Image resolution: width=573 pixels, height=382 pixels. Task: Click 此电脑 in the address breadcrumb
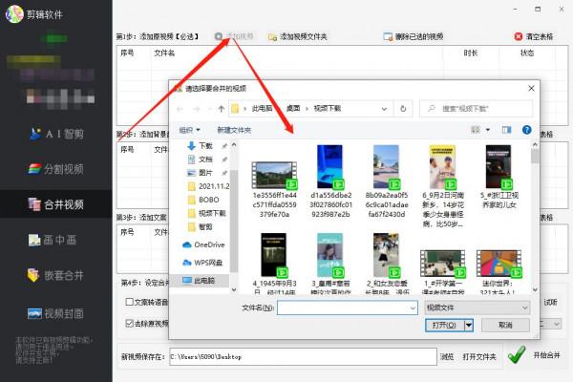pyautogui.click(x=262, y=109)
